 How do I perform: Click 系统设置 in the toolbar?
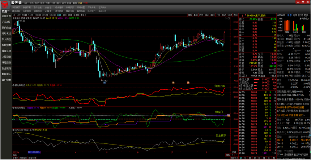[81, 7]
